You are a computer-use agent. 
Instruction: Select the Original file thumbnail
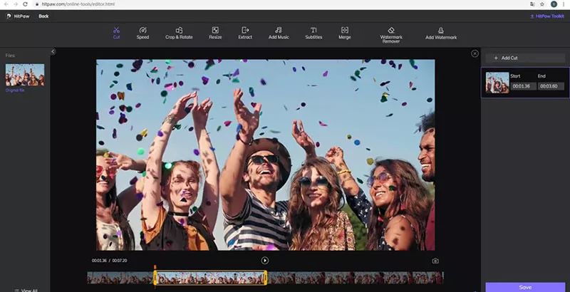[x=25, y=75]
